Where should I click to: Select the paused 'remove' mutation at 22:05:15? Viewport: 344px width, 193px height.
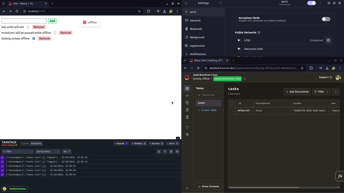91,157
